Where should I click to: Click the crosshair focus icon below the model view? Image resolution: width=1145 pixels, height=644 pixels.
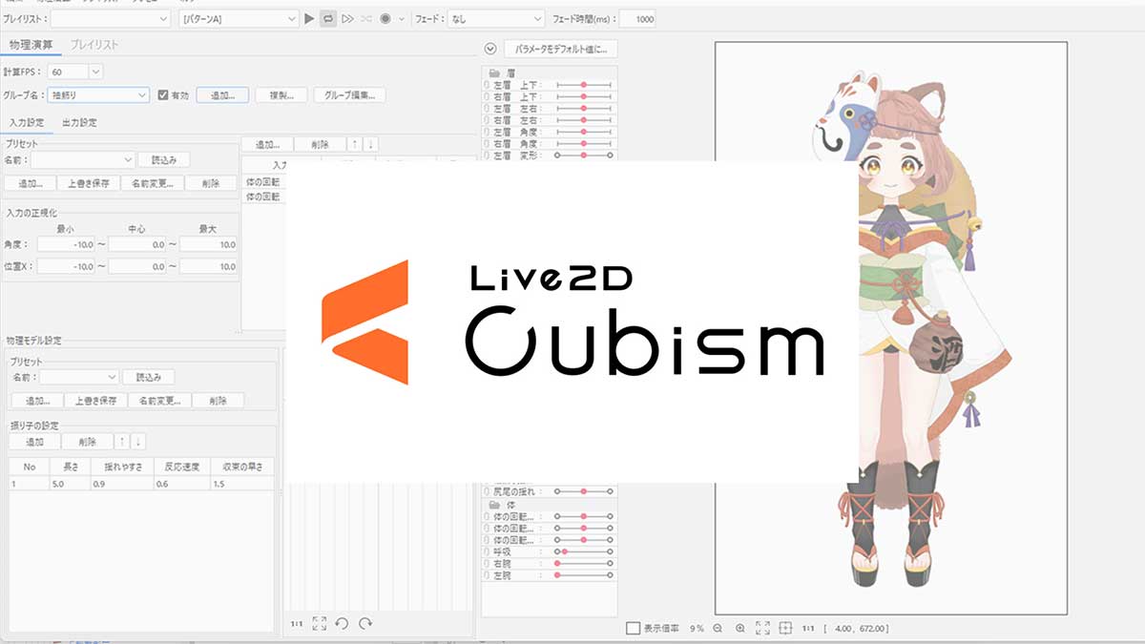(x=785, y=628)
